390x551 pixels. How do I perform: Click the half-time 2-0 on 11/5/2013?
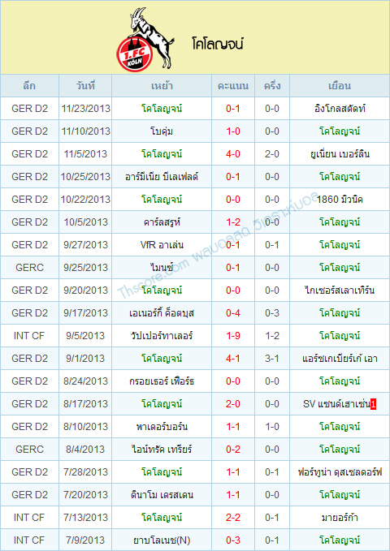pos(272,154)
